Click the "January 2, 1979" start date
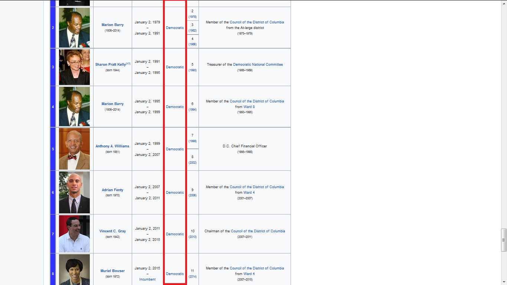Image resolution: width=507 pixels, height=285 pixels. click(x=147, y=22)
